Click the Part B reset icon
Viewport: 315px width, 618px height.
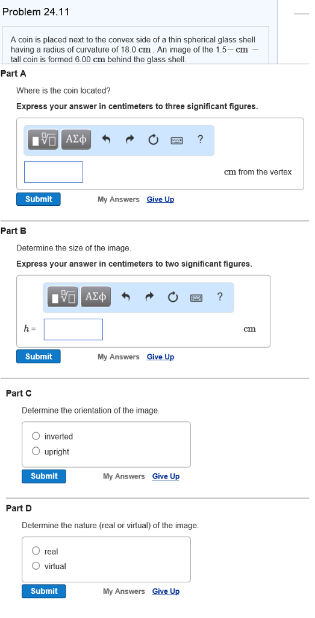[x=173, y=297]
